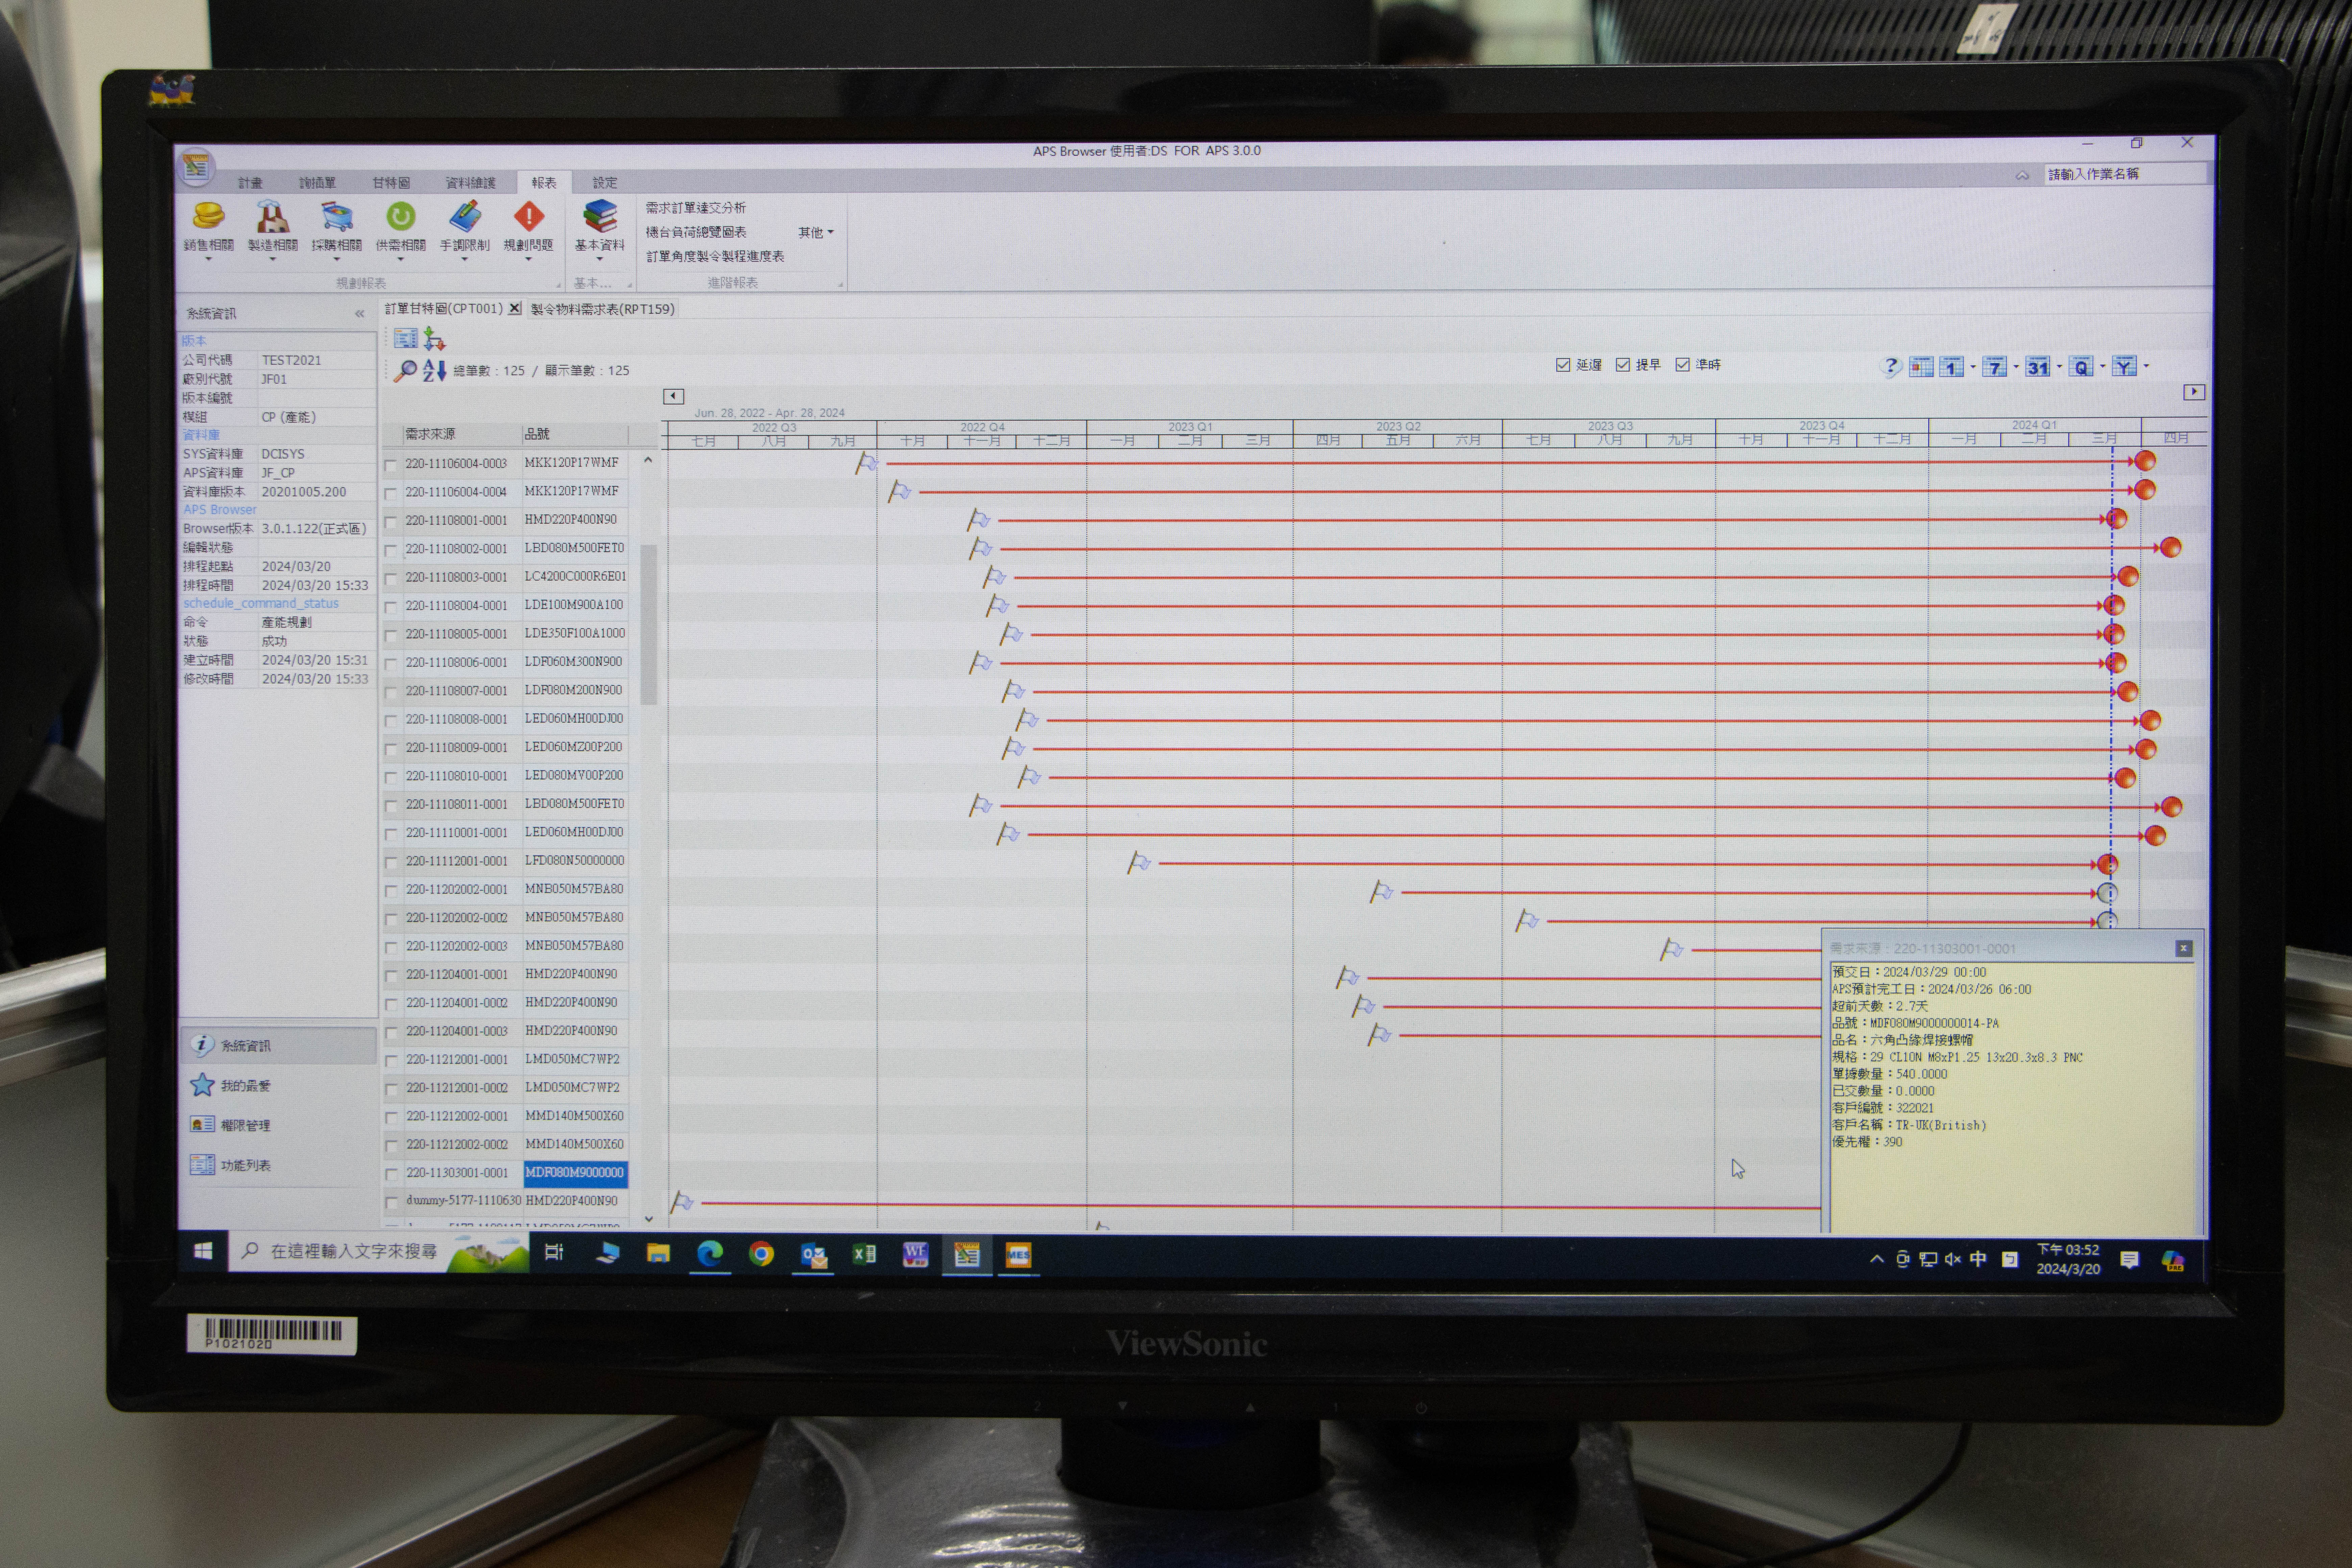Click the Windows Start button
This screenshot has width=2352, height=1568.
tap(203, 1251)
